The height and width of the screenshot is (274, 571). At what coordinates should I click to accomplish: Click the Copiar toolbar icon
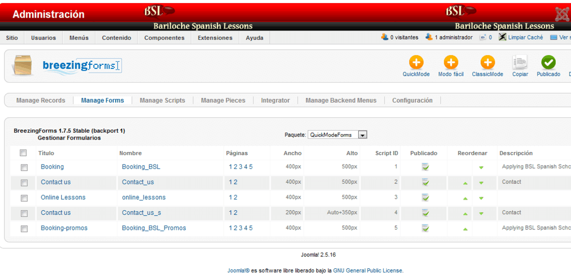pyautogui.click(x=520, y=63)
